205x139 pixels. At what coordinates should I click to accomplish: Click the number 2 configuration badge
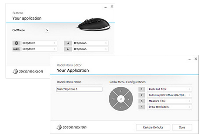[142, 95]
